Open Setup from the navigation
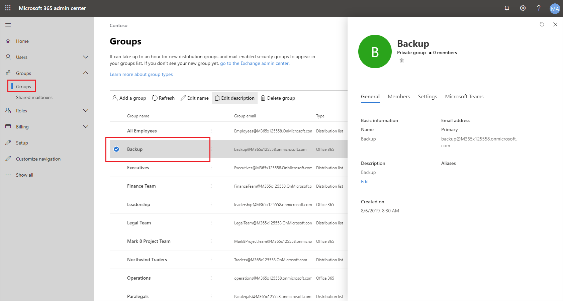The image size is (563, 301). [22, 143]
